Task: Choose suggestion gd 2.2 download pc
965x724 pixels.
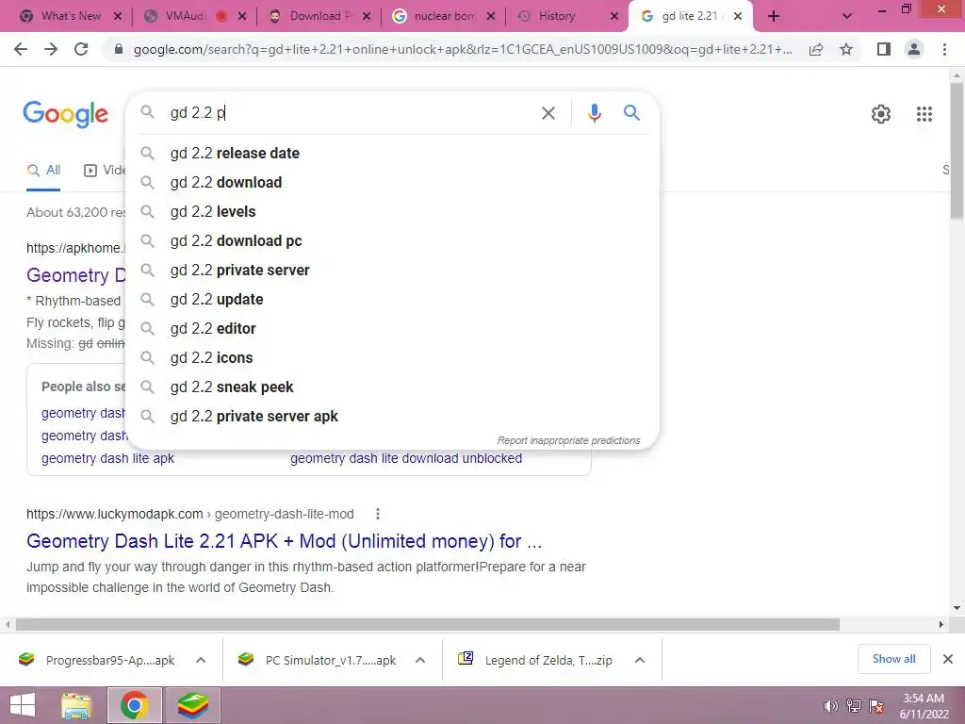Action: point(393,240)
